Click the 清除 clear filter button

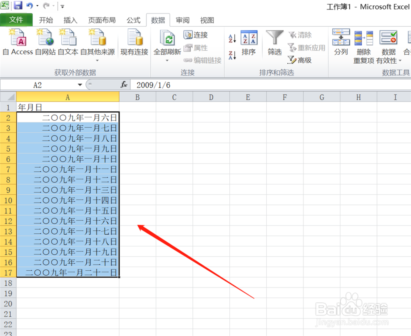point(300,35)
